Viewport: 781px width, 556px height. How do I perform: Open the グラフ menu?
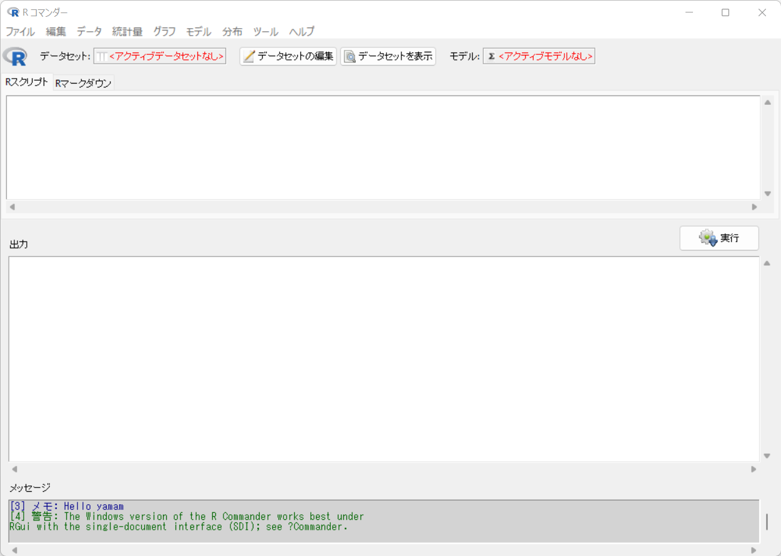[164, 31]
